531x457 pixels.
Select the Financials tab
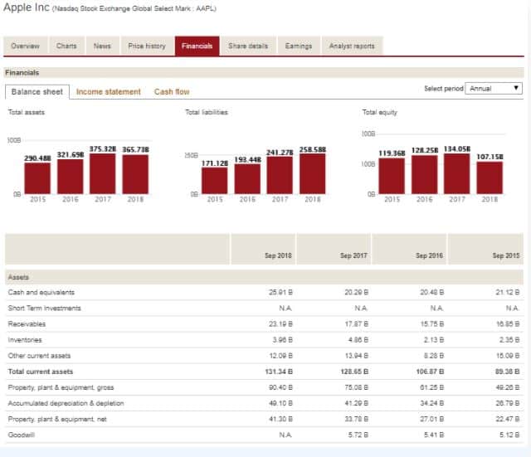pyautogui.click(x=197, y=46)
